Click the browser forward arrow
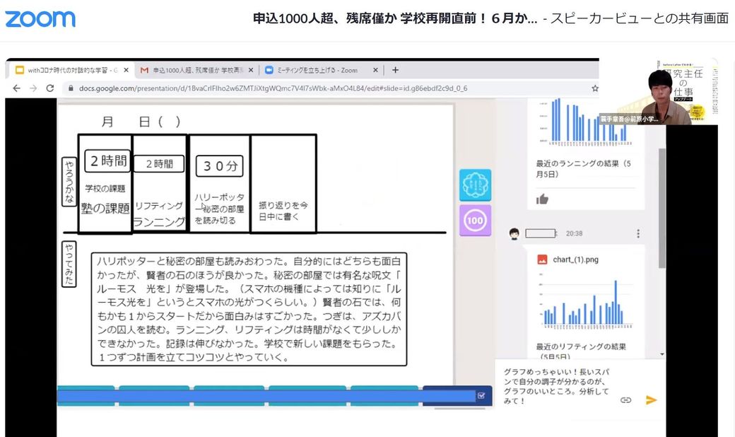 click(33, 88)
